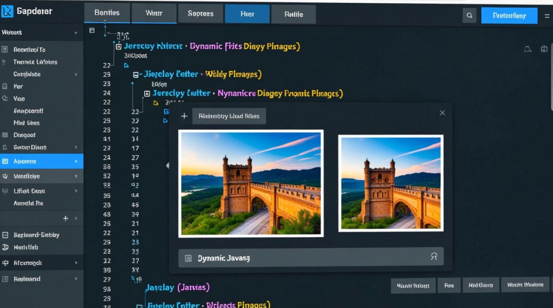Expand the Verdicleye sidebar item arrow

coord(76,176)
